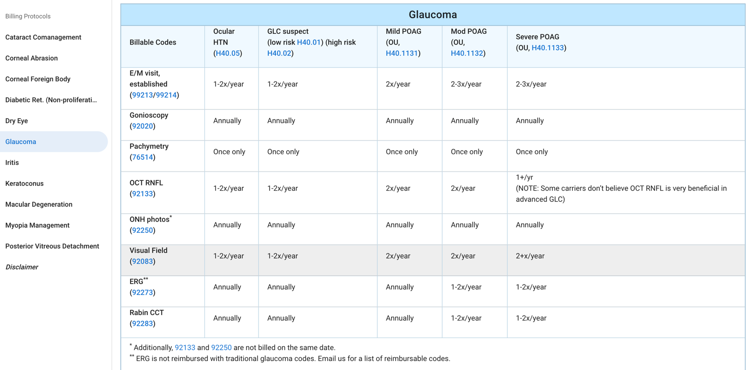Screen dimensions: 752x370
Task: Open Visual Field code 92083 link
Action: point(142,262)
